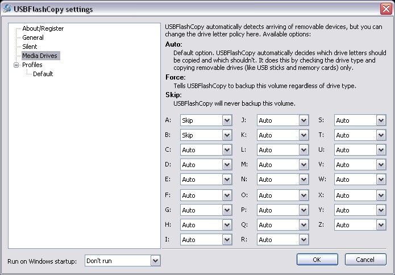Expand the drive L: policy dropdown
Viewport: 395px width, 275px height.
pos(283,150)
